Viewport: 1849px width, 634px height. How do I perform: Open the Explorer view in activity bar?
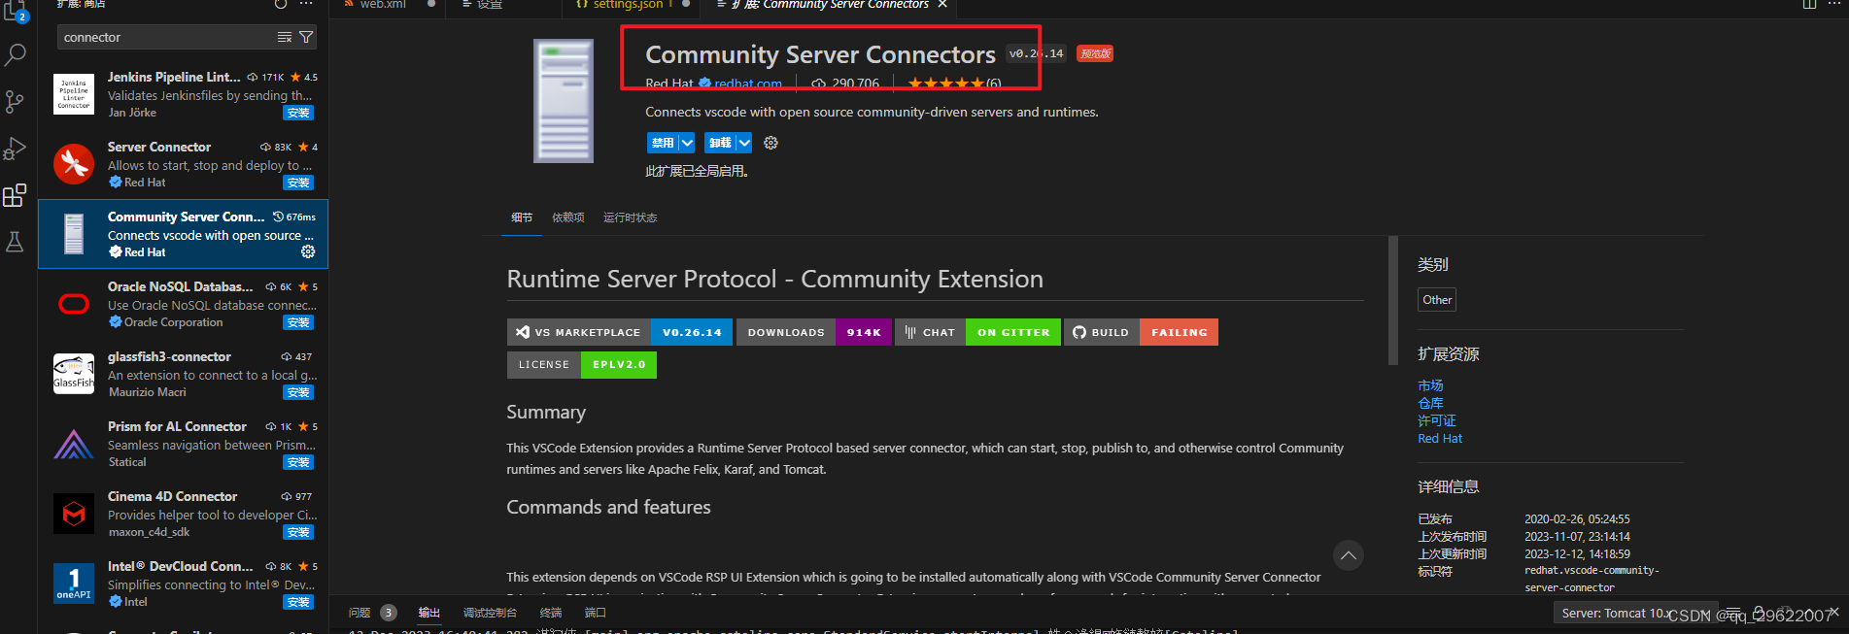tap(16, 10)
